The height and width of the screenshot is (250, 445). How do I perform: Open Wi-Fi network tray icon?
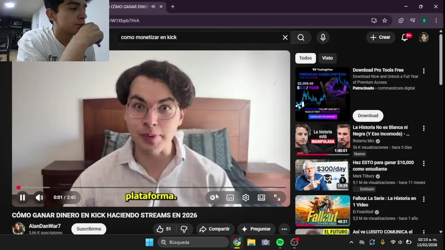(x=393, y=242)
